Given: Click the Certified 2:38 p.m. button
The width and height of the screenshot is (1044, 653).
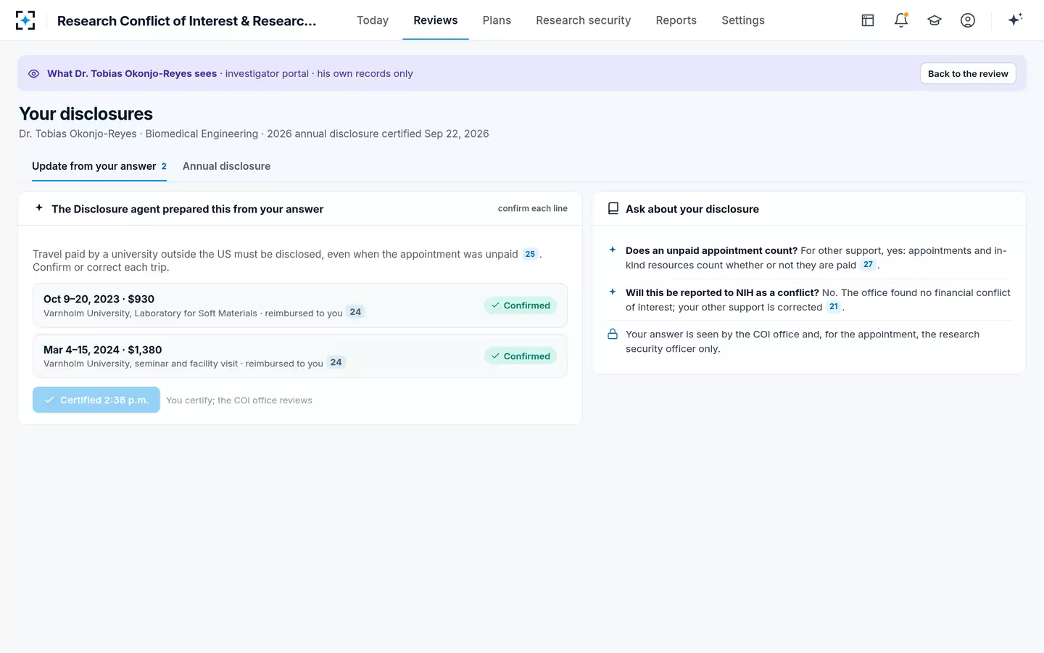Looking at the screenshot, I should tap(96, 400).
